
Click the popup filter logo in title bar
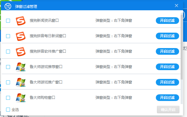[8, 6]
